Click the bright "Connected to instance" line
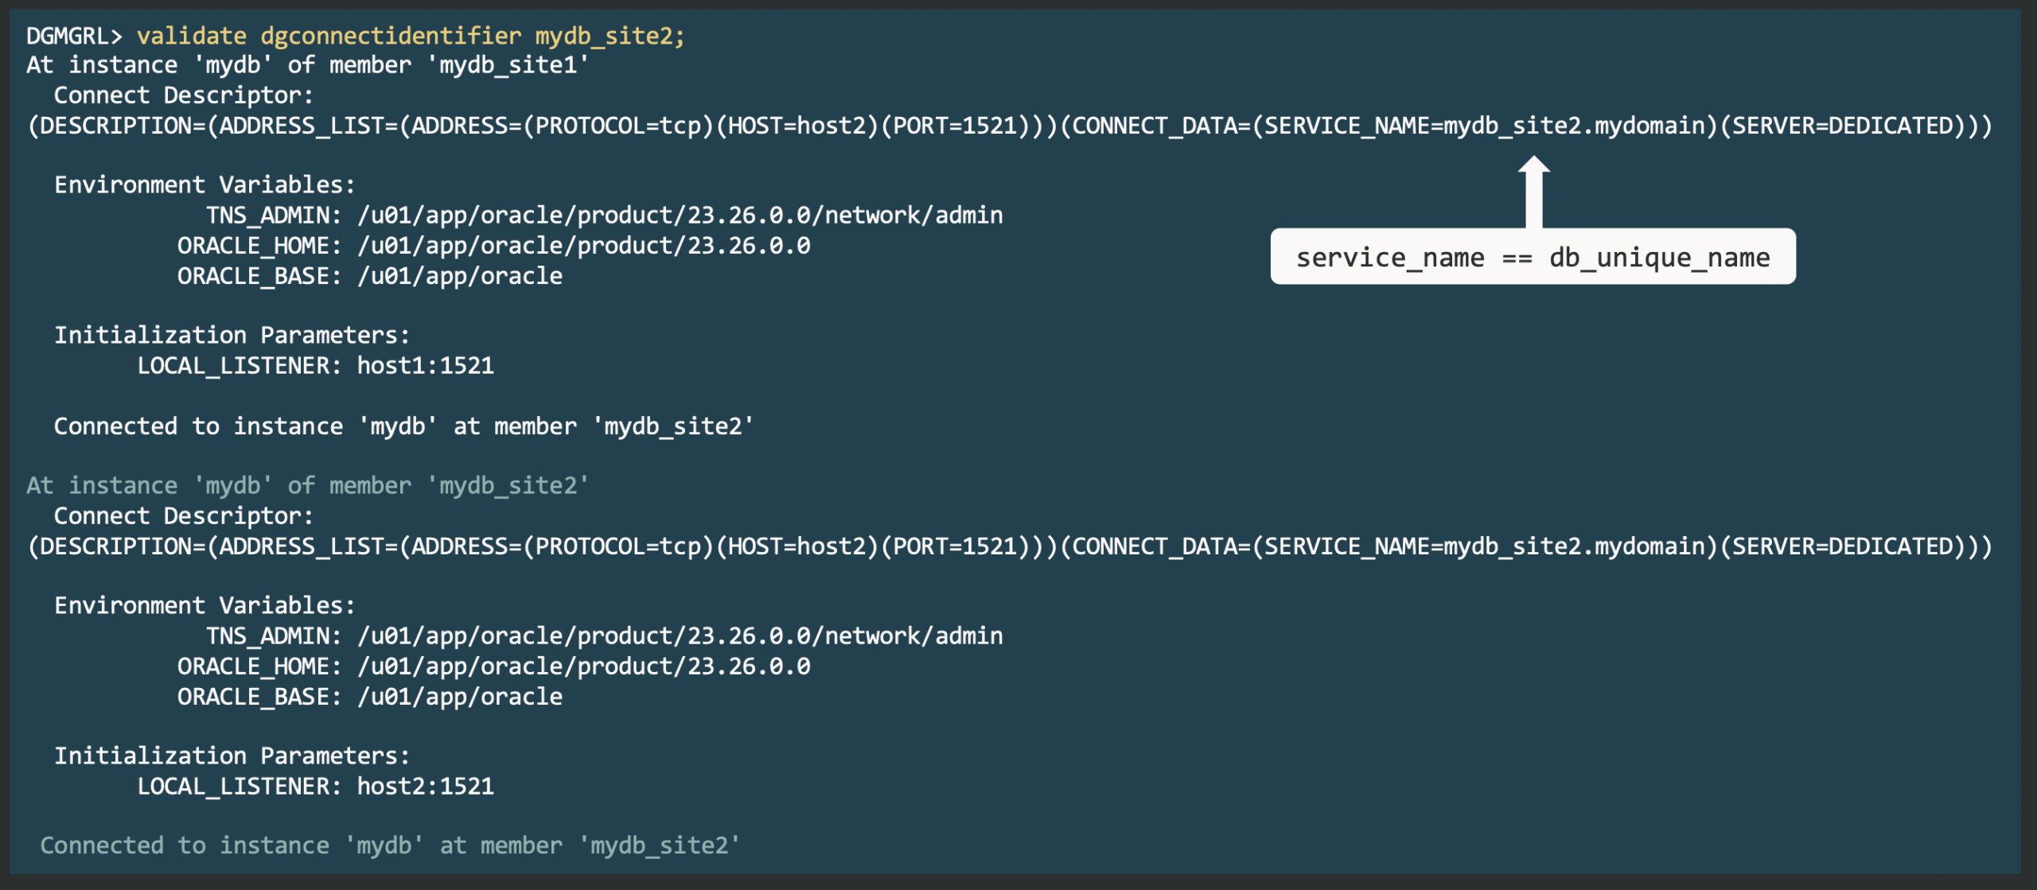Screen dimensions: 2037x890 (403, 426)
